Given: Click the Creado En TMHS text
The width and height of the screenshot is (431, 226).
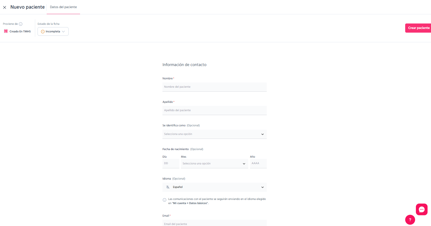Looking at the screenshot, I should coord(20,32).
